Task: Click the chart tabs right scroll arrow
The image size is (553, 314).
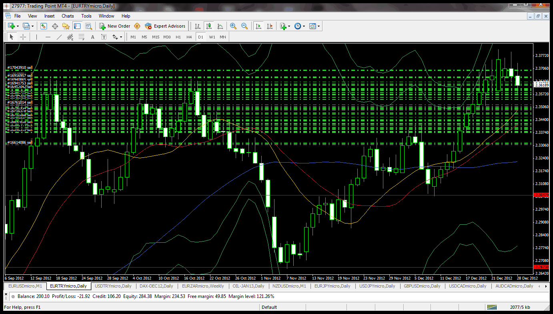Action: coord(546,286)
